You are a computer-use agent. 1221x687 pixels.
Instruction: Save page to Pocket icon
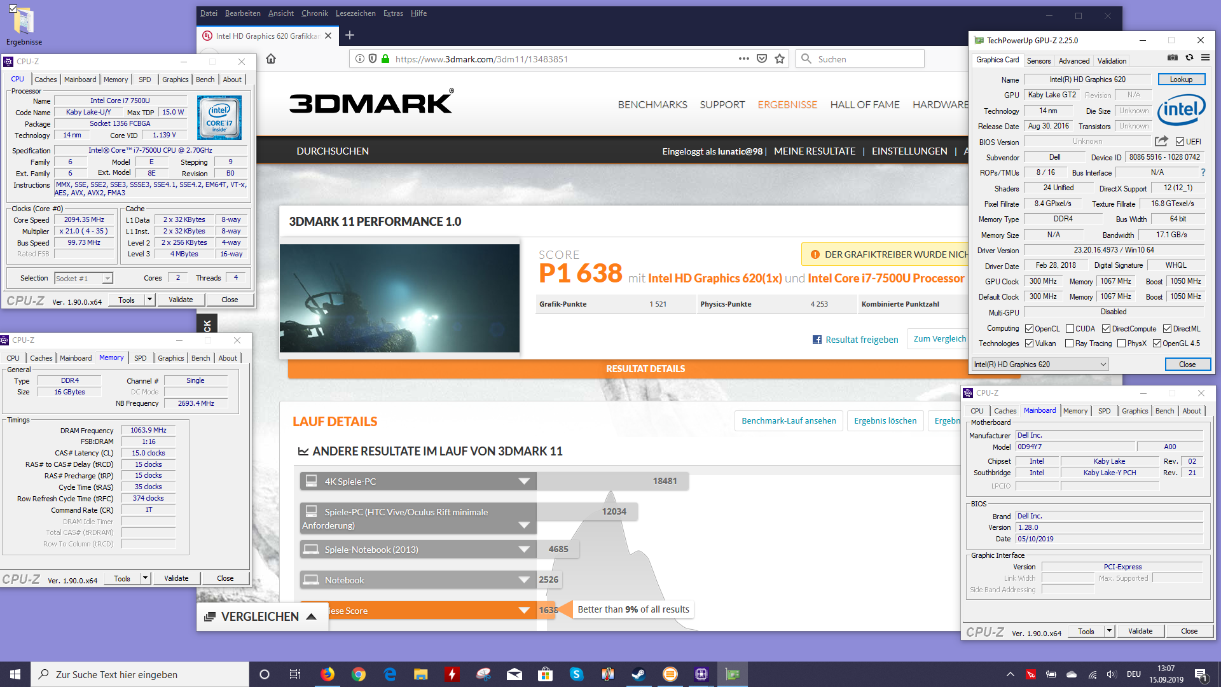tap(762, 59)
